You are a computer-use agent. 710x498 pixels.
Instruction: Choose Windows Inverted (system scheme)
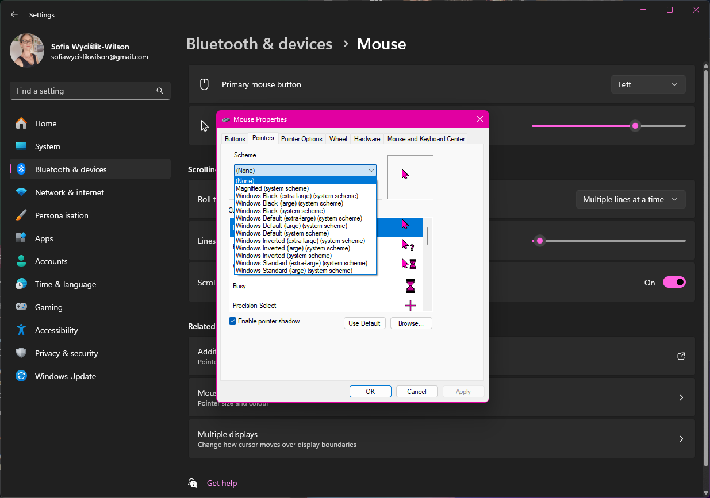pyautogui.click(x=305, y=256)
